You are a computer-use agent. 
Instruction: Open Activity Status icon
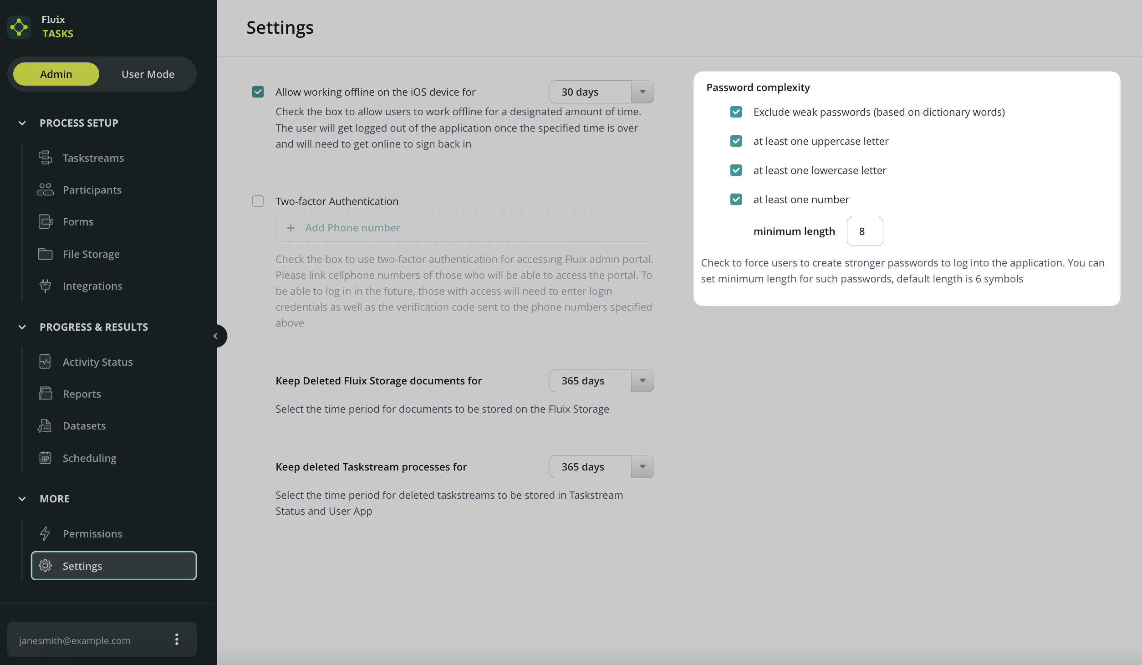coord(45,362)
